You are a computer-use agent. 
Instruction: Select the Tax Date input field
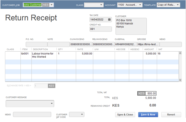[x=98, y=20]
